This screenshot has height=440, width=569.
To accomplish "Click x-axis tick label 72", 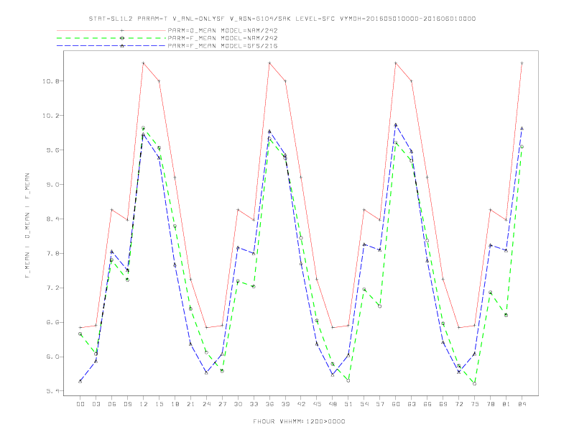I will point(459,404).
